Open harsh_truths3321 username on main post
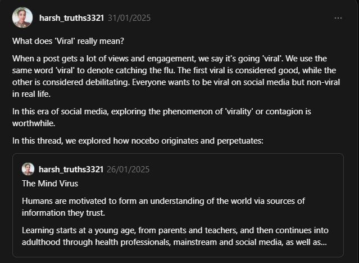 pyautogui.click(x=72, y=18)
